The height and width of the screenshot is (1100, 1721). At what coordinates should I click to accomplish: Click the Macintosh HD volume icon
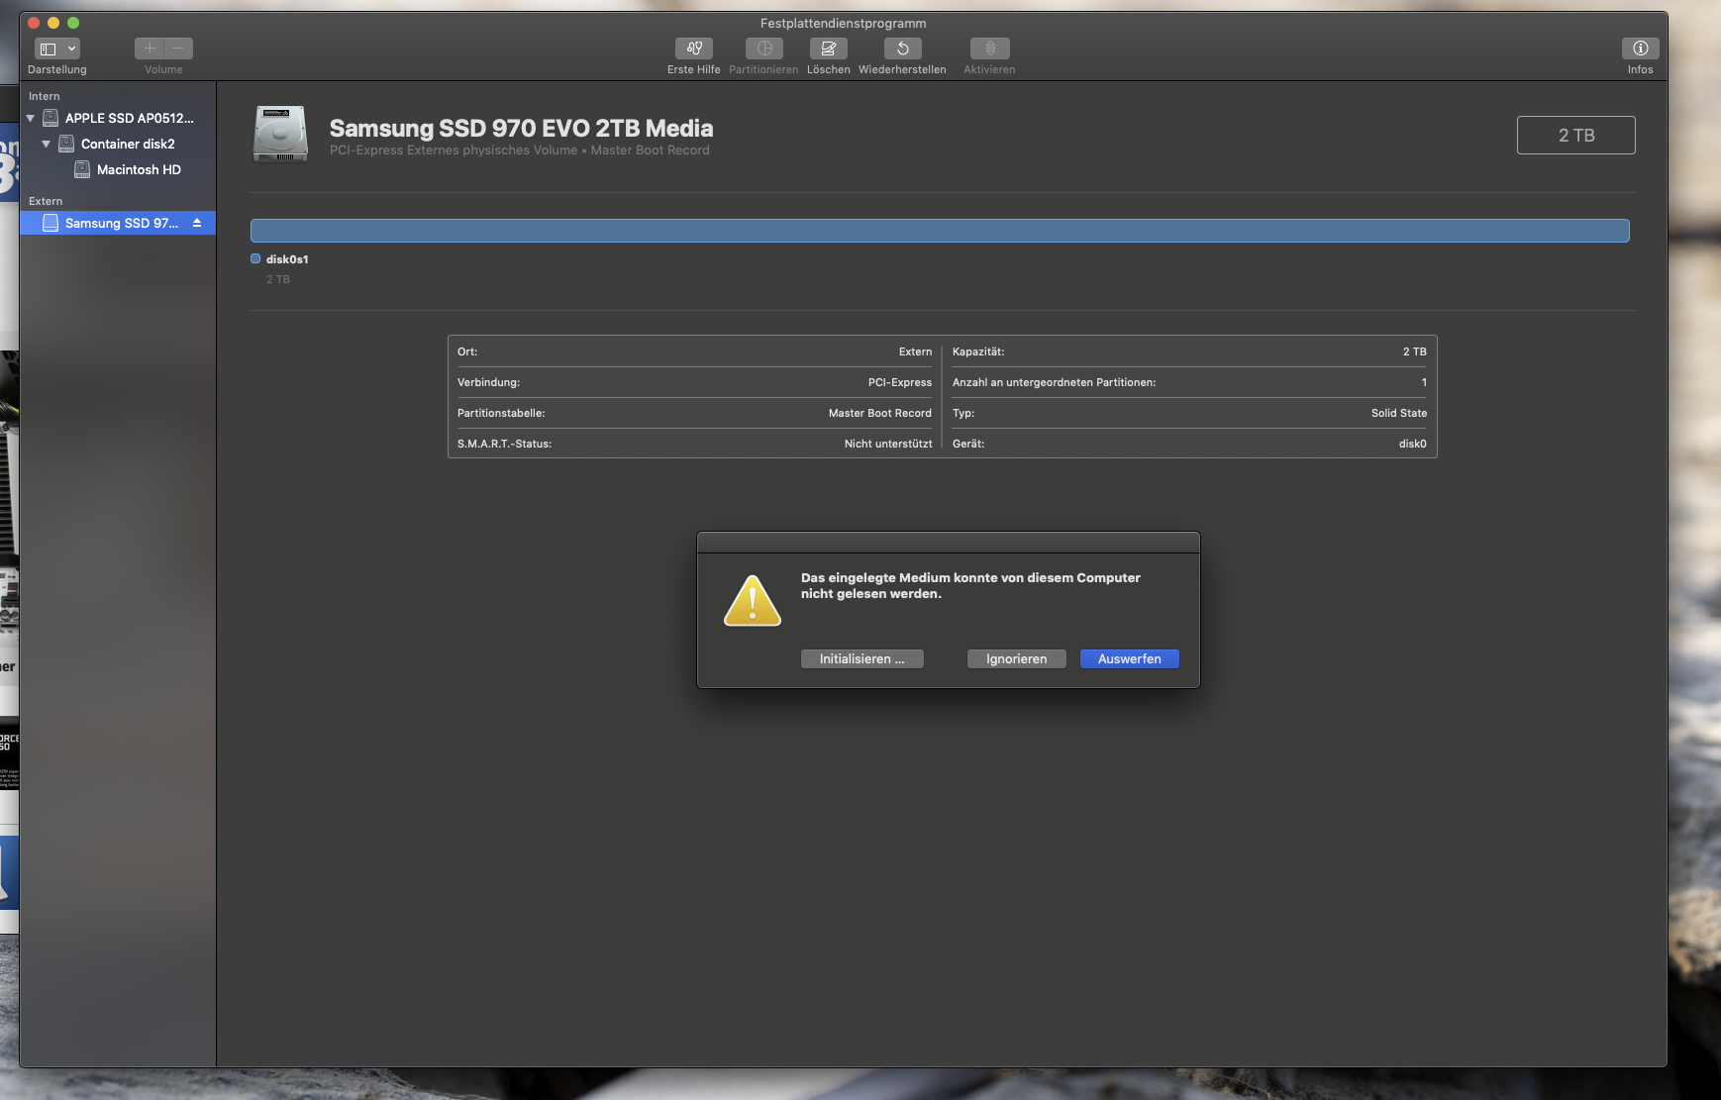[82, 169]
